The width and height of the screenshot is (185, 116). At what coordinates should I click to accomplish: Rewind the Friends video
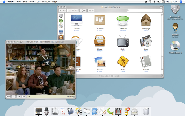pos(8,97)
